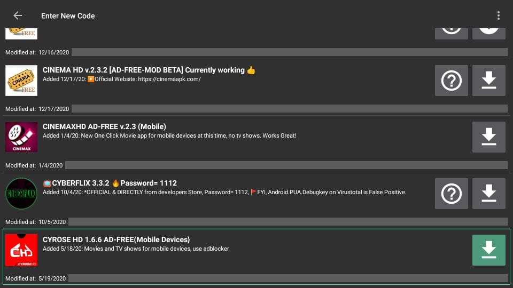Click the progress bar beside Modified at 10/5/2020
Image resolution: width=513 pixels, height=288 pixels.
point(288,222)
